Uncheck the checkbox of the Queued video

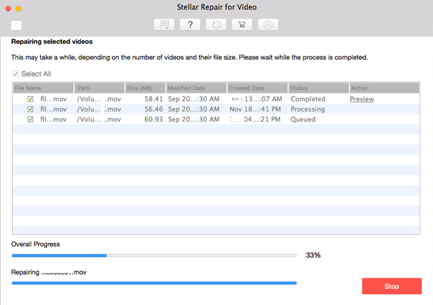tap(30, 119)
